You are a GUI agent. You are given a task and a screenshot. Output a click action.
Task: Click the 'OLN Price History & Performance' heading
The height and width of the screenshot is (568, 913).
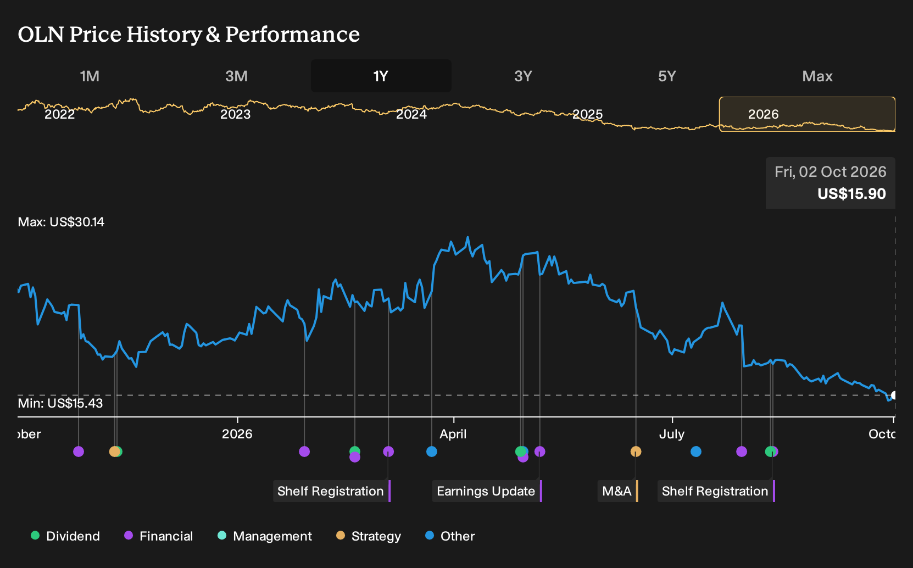(x=189, y=34)
